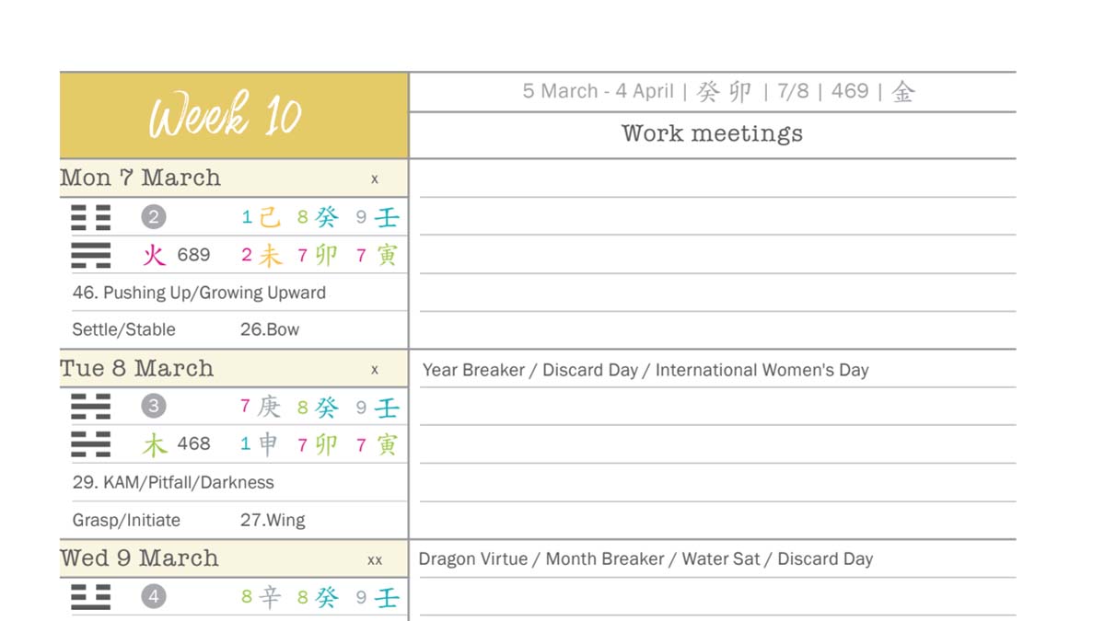Click the 29. KAM/Pitfall/Darkness text

(173, 482)
